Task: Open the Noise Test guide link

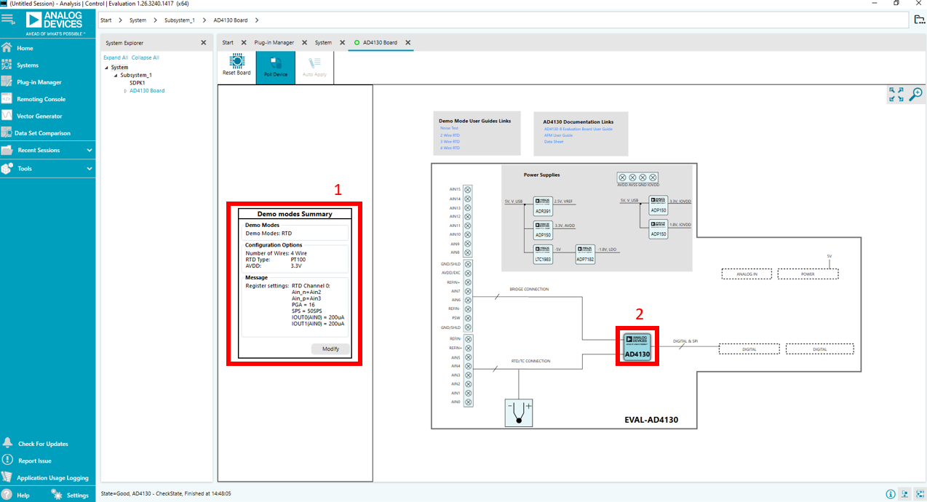Action: click(x=449, y=128)
